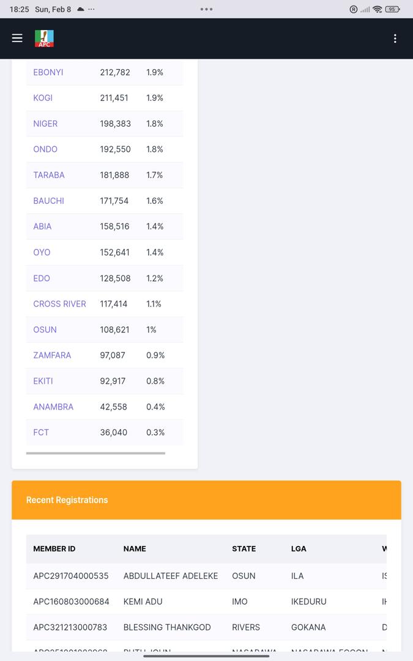Tap the APC party logo
Screen dimensions: 413x661
point(44,39)
